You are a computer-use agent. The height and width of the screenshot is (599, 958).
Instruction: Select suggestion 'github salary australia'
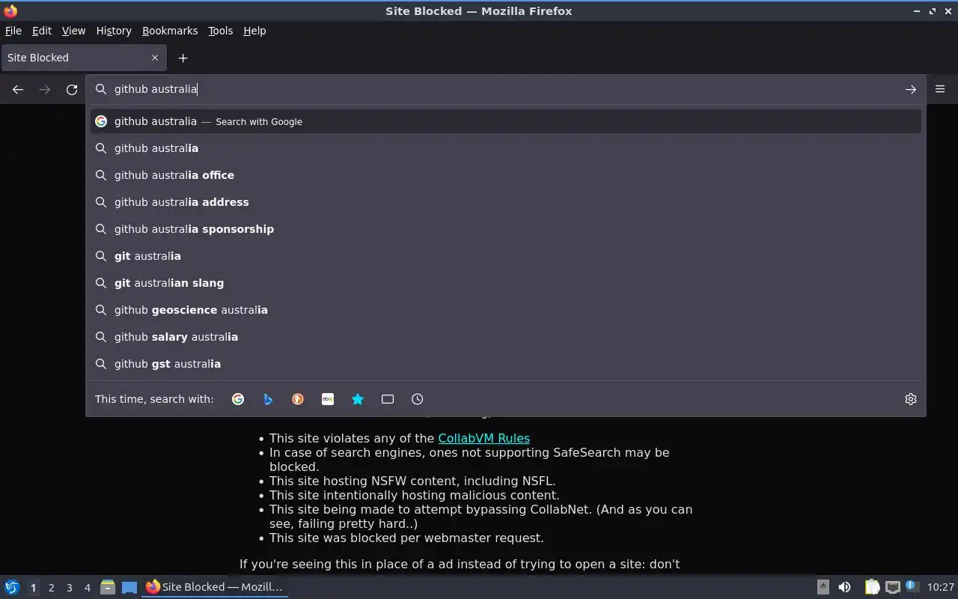[x=506, y=337]
